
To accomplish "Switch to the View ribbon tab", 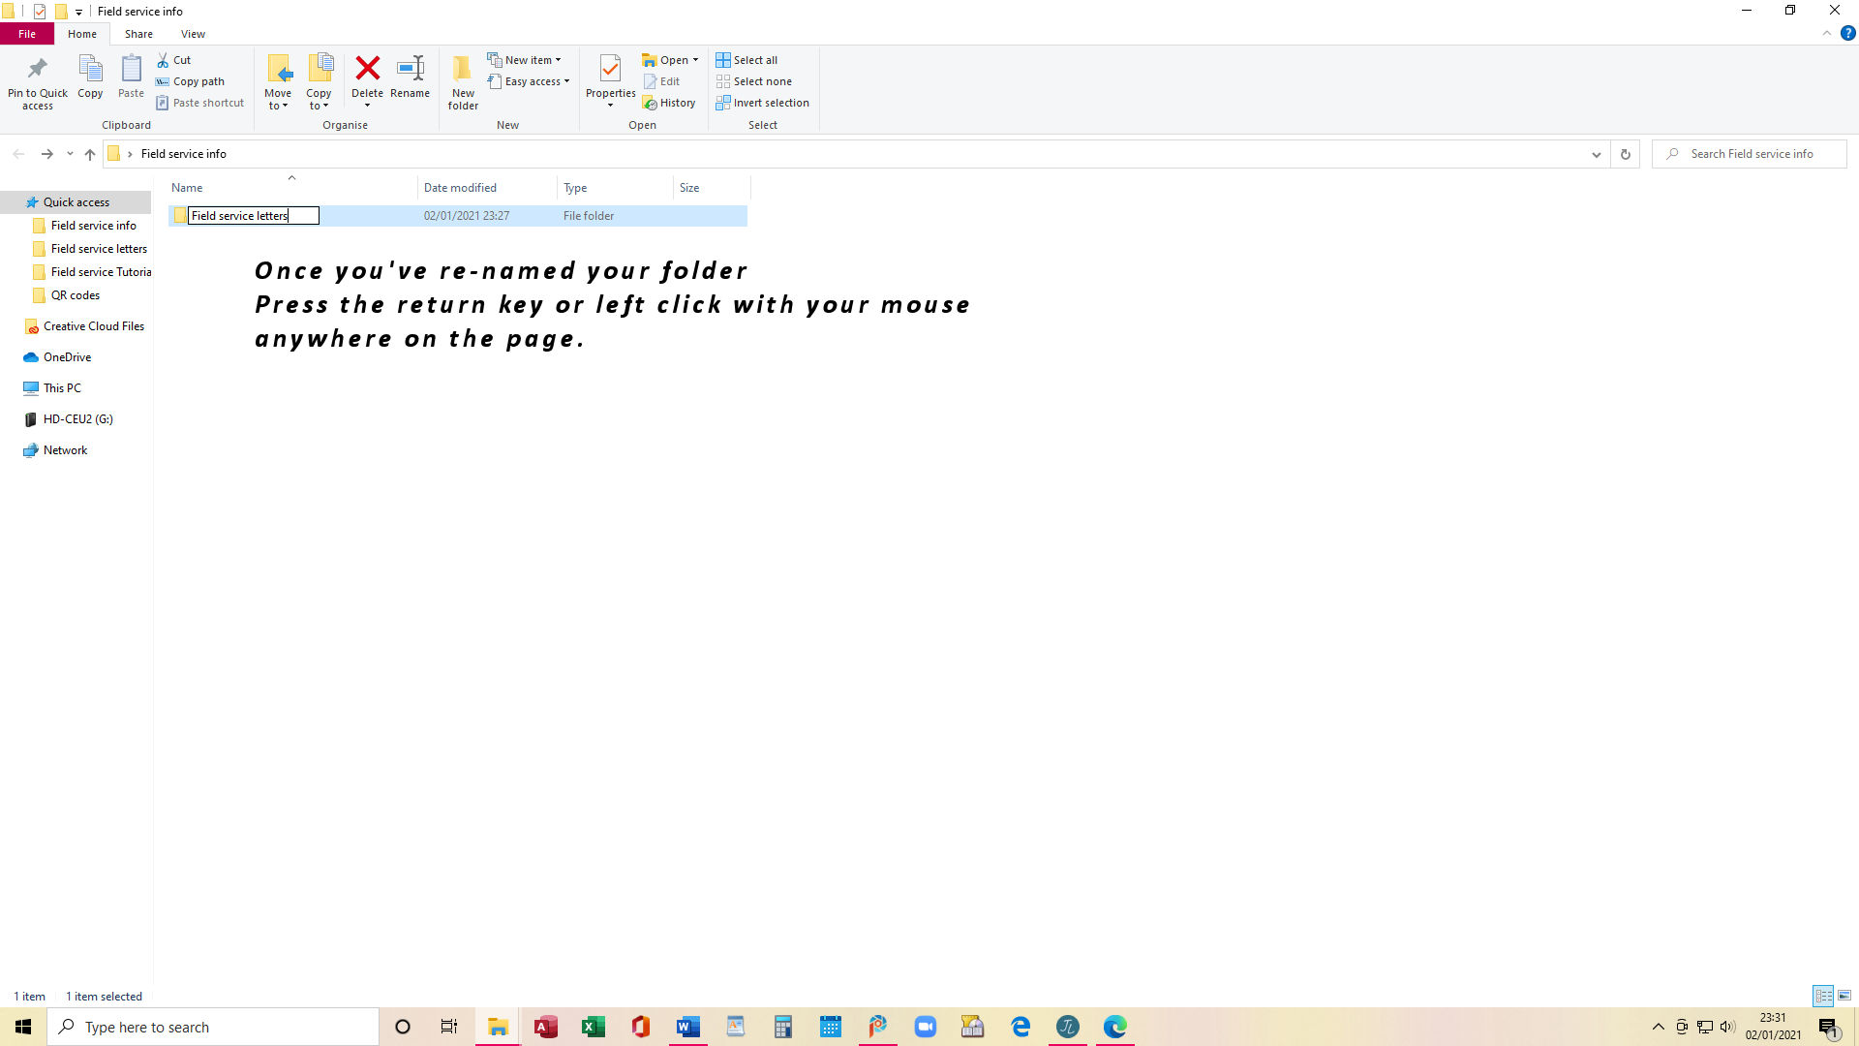I will pyautogui.click(x=193, y=34).
